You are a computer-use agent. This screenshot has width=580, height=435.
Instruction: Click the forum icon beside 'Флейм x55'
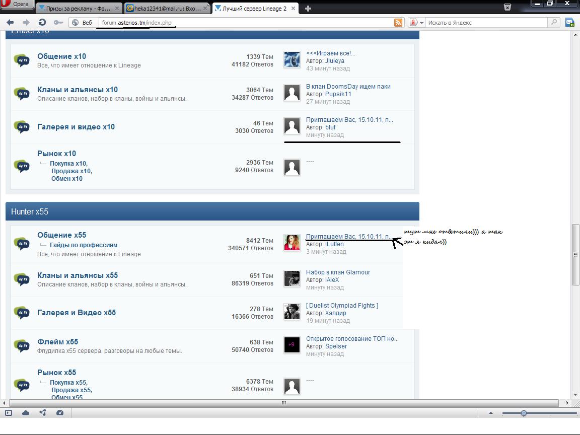(x=22, y=345)
